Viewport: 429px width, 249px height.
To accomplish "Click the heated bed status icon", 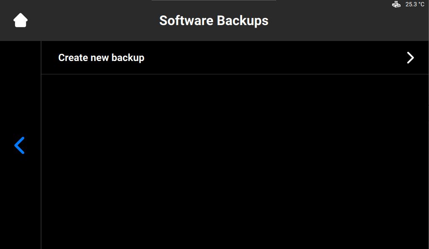I will click(396, 4).
